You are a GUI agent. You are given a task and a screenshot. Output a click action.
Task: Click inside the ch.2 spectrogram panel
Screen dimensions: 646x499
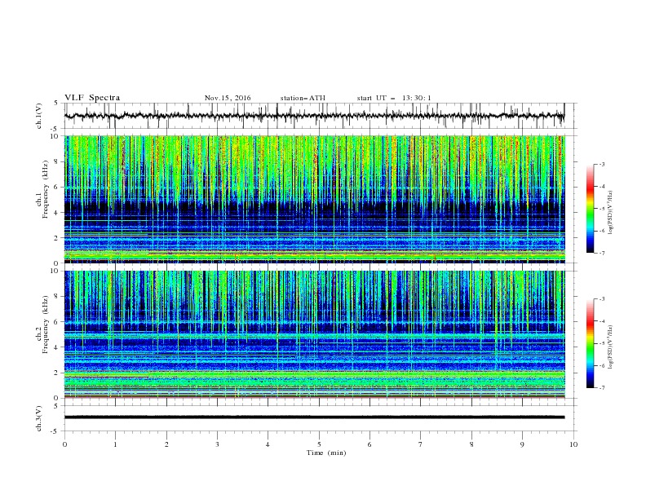tap(315, 334)
